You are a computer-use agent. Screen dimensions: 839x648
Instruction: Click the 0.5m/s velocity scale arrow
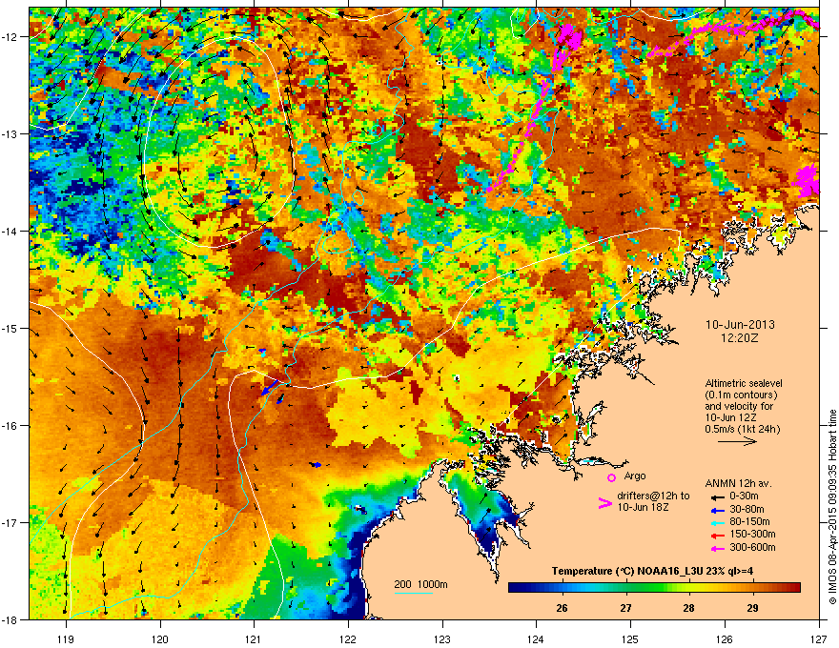[x=737, y=441]
